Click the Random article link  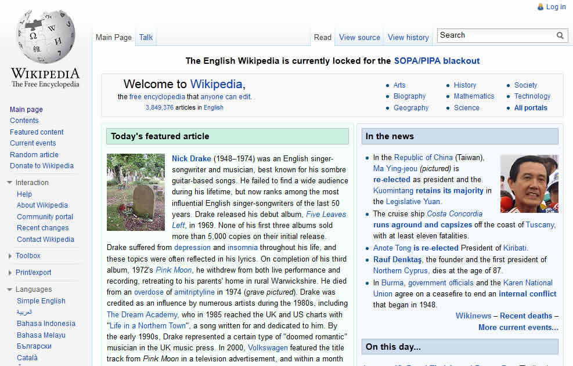click(x=34, y=154)
